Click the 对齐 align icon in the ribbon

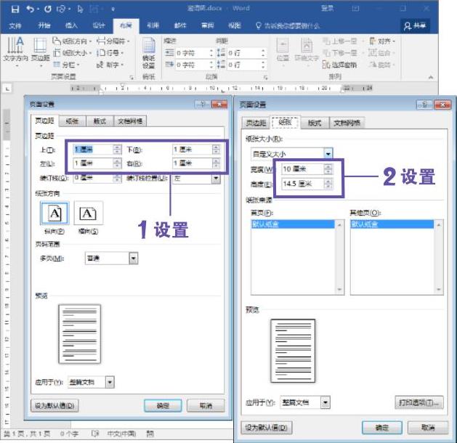[382, 41]
